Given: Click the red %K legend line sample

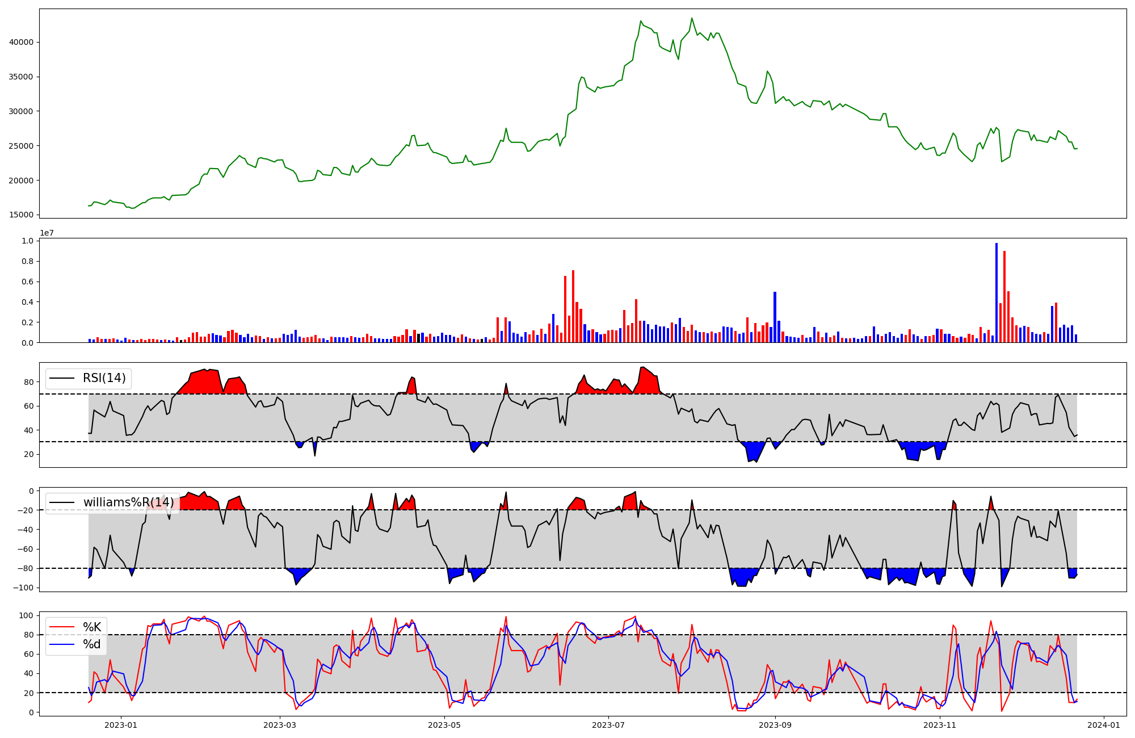Looking at the screenshot, I should click(62, 627).
